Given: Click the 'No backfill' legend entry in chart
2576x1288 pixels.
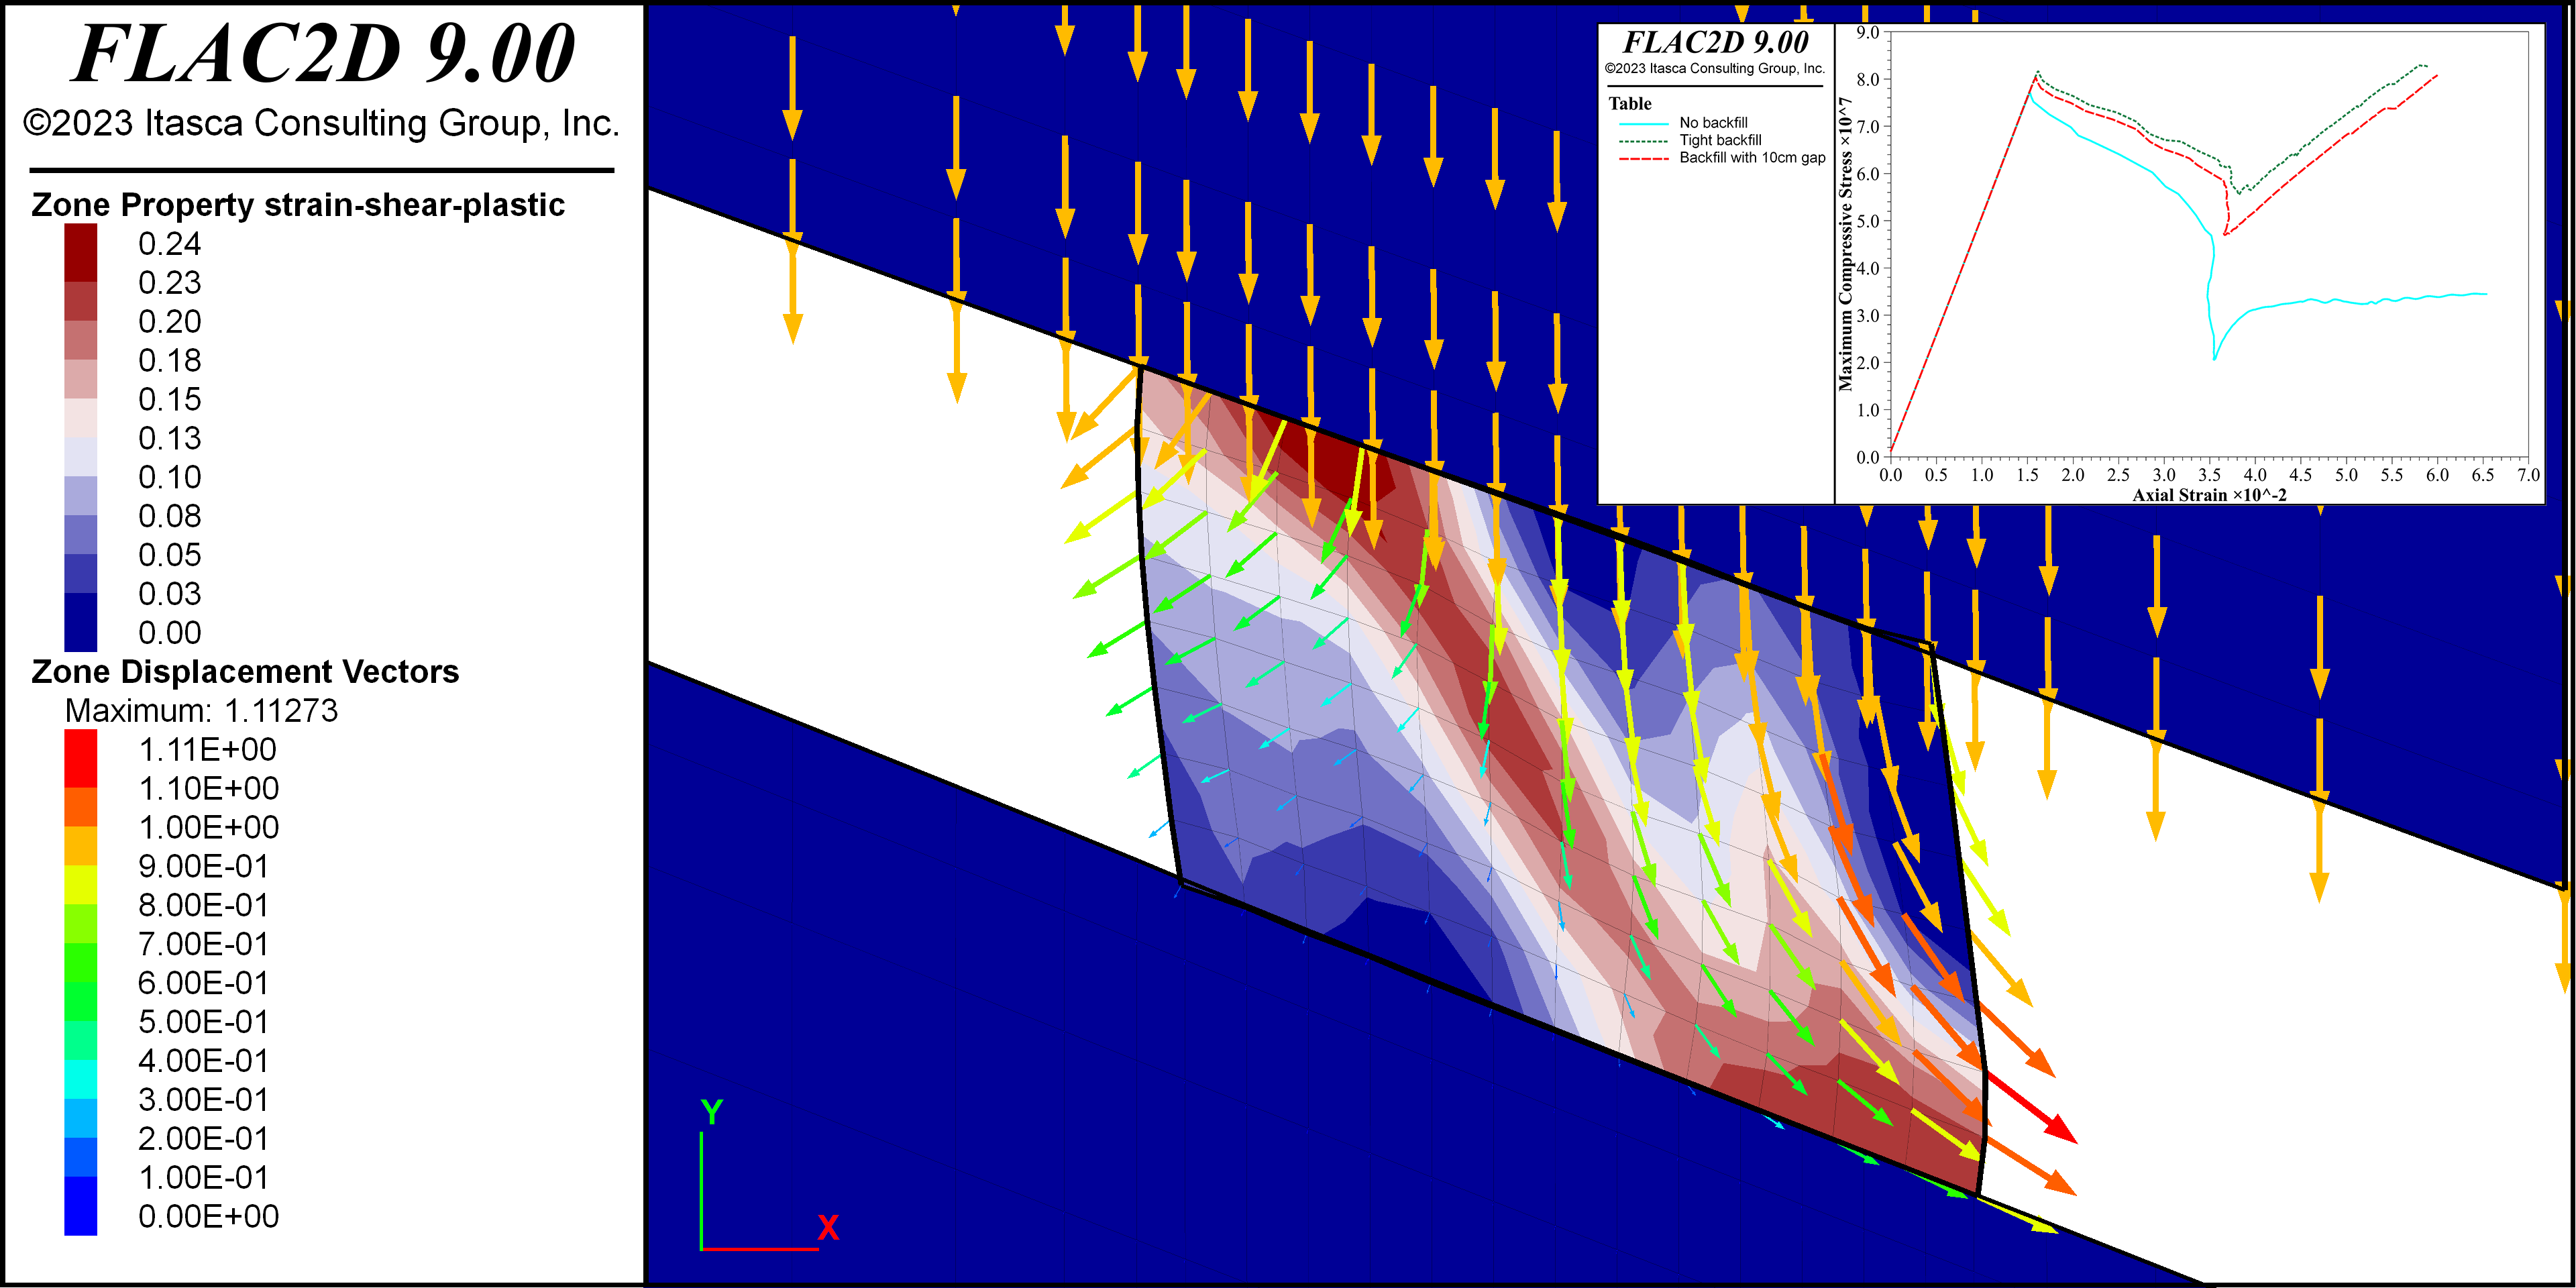Looking at the screenshot, I should (x=1713, y=123).
